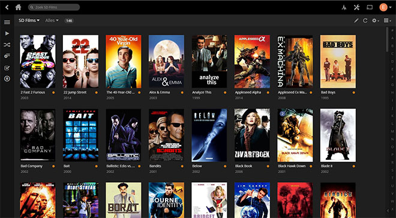
Task: Open the 2 Fast 2 Furious poster
Action: [x=38, y=61]
